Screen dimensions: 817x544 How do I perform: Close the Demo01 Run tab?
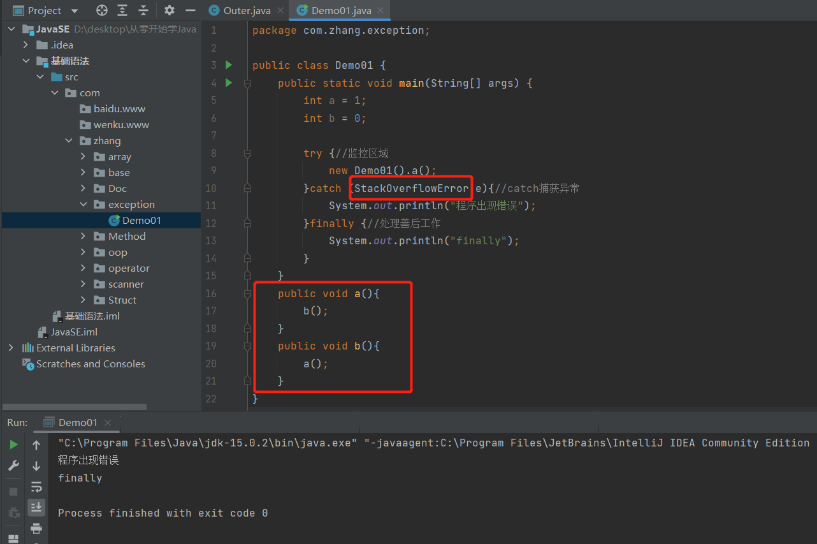(x=108, y=422)
